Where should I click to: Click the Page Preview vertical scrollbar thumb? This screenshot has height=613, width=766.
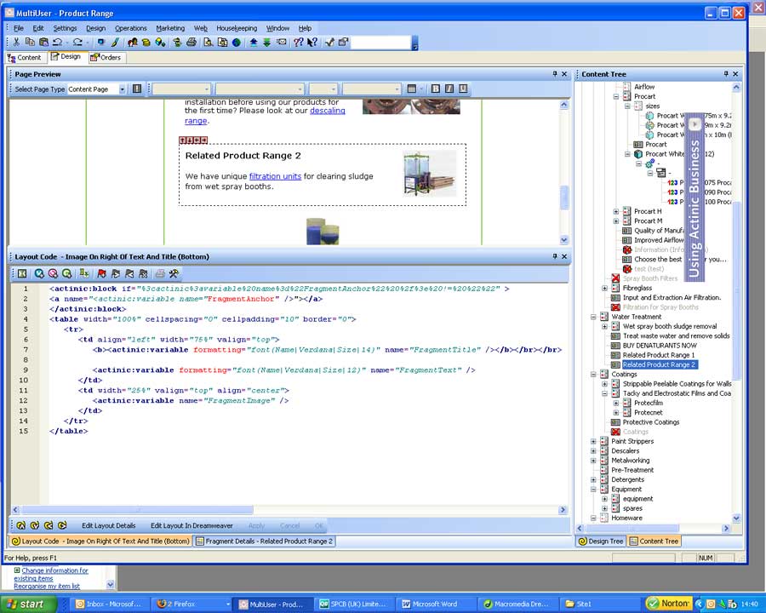(x=563, y=198)
